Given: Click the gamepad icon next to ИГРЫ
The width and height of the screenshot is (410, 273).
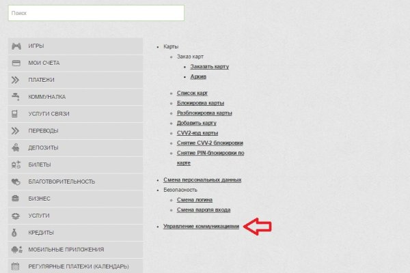Looking at the screenshot, I should tap(15, 46).
